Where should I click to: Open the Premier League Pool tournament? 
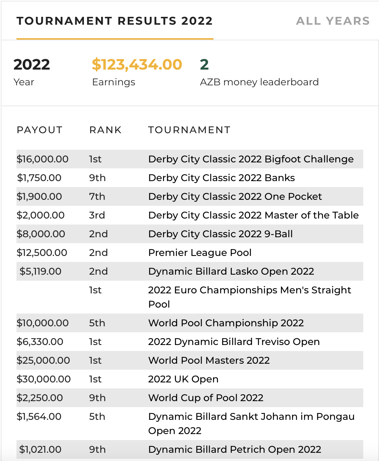(x=200, y=253)
